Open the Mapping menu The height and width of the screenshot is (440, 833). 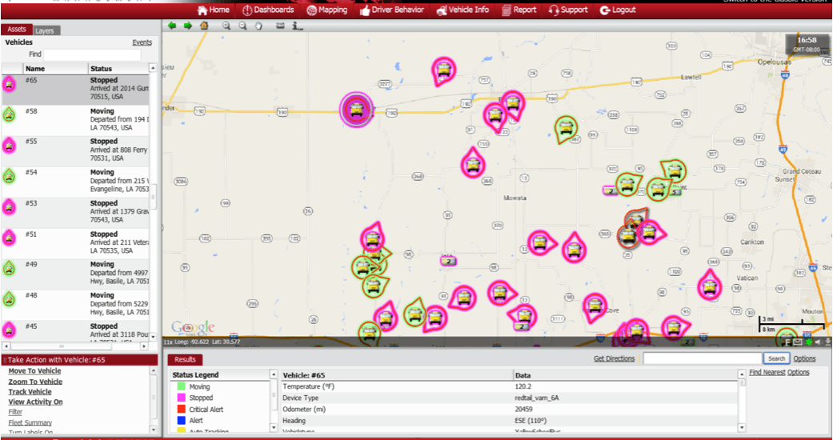pos(326,10)
